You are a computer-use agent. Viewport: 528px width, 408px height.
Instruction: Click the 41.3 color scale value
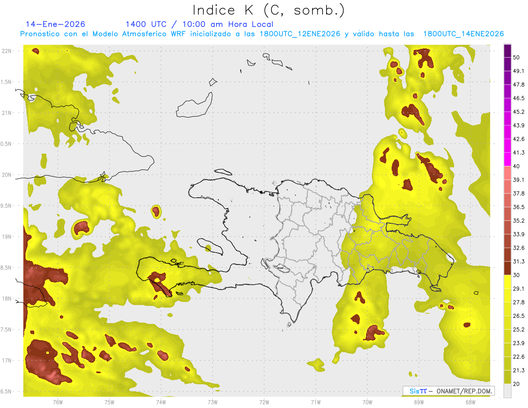[x=519, y=153]
